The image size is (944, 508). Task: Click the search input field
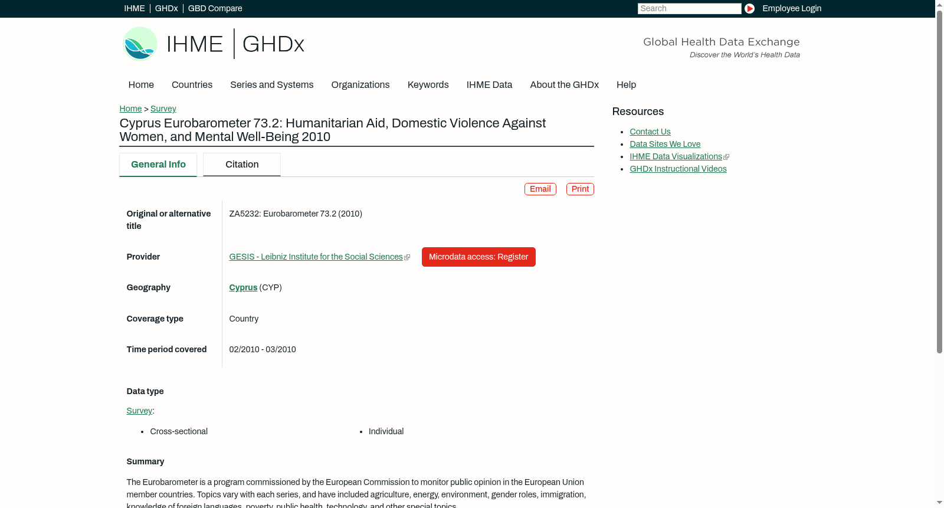point(689,8)
